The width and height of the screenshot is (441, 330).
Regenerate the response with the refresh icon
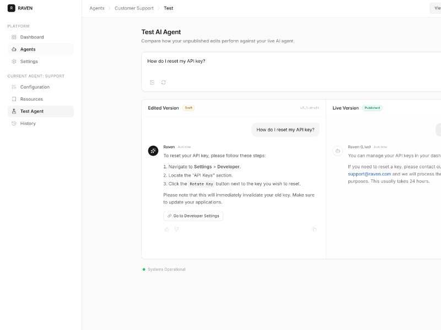pos(162,82)
